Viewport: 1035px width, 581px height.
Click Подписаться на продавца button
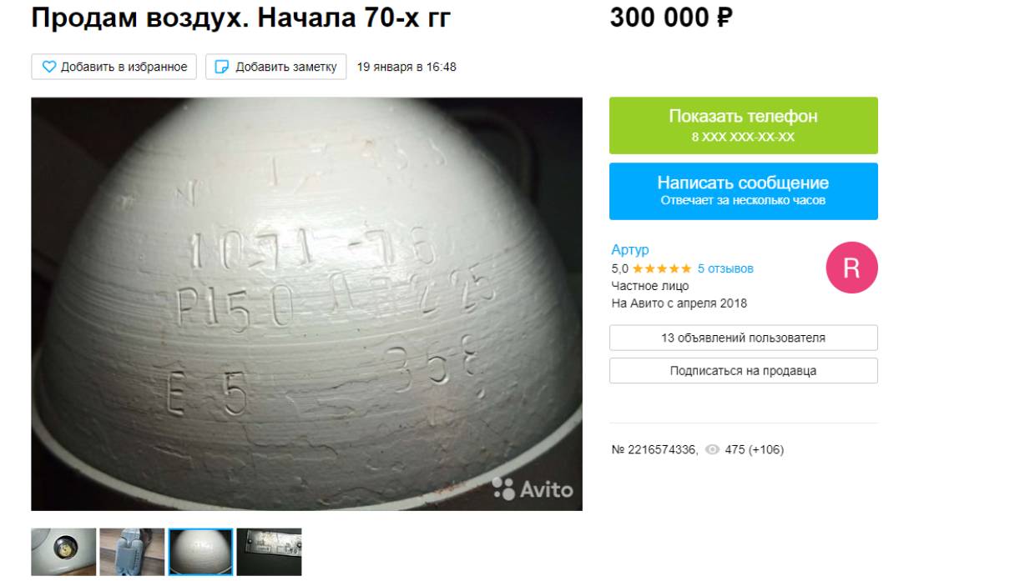[744, 371]
